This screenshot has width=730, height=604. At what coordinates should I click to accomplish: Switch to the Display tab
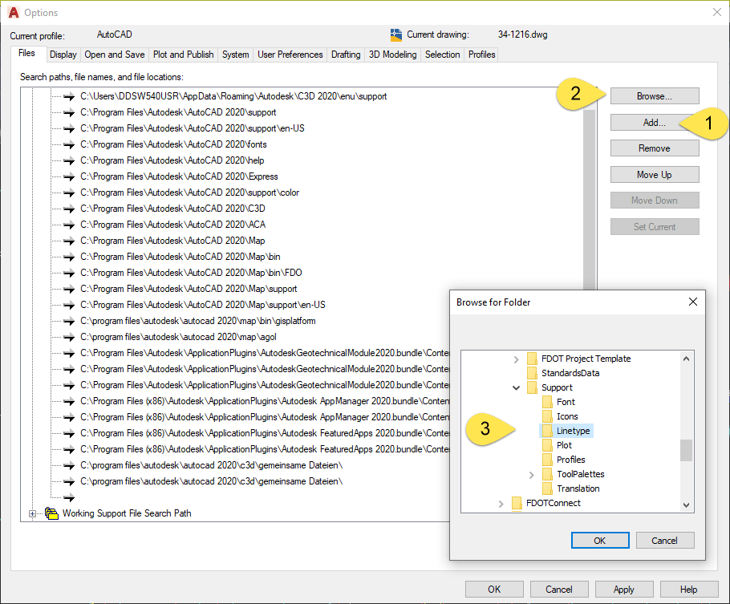click(63, 55)
